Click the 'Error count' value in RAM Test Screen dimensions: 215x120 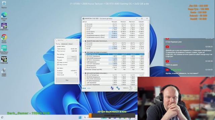76,75
